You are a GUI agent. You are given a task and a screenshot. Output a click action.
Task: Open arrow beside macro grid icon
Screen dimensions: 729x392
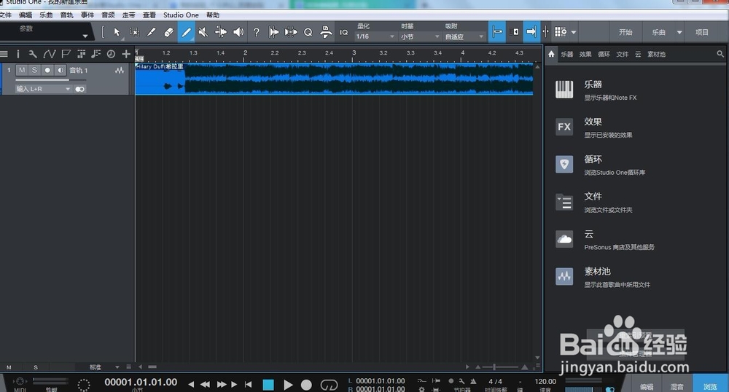click(x=574, y=33)
